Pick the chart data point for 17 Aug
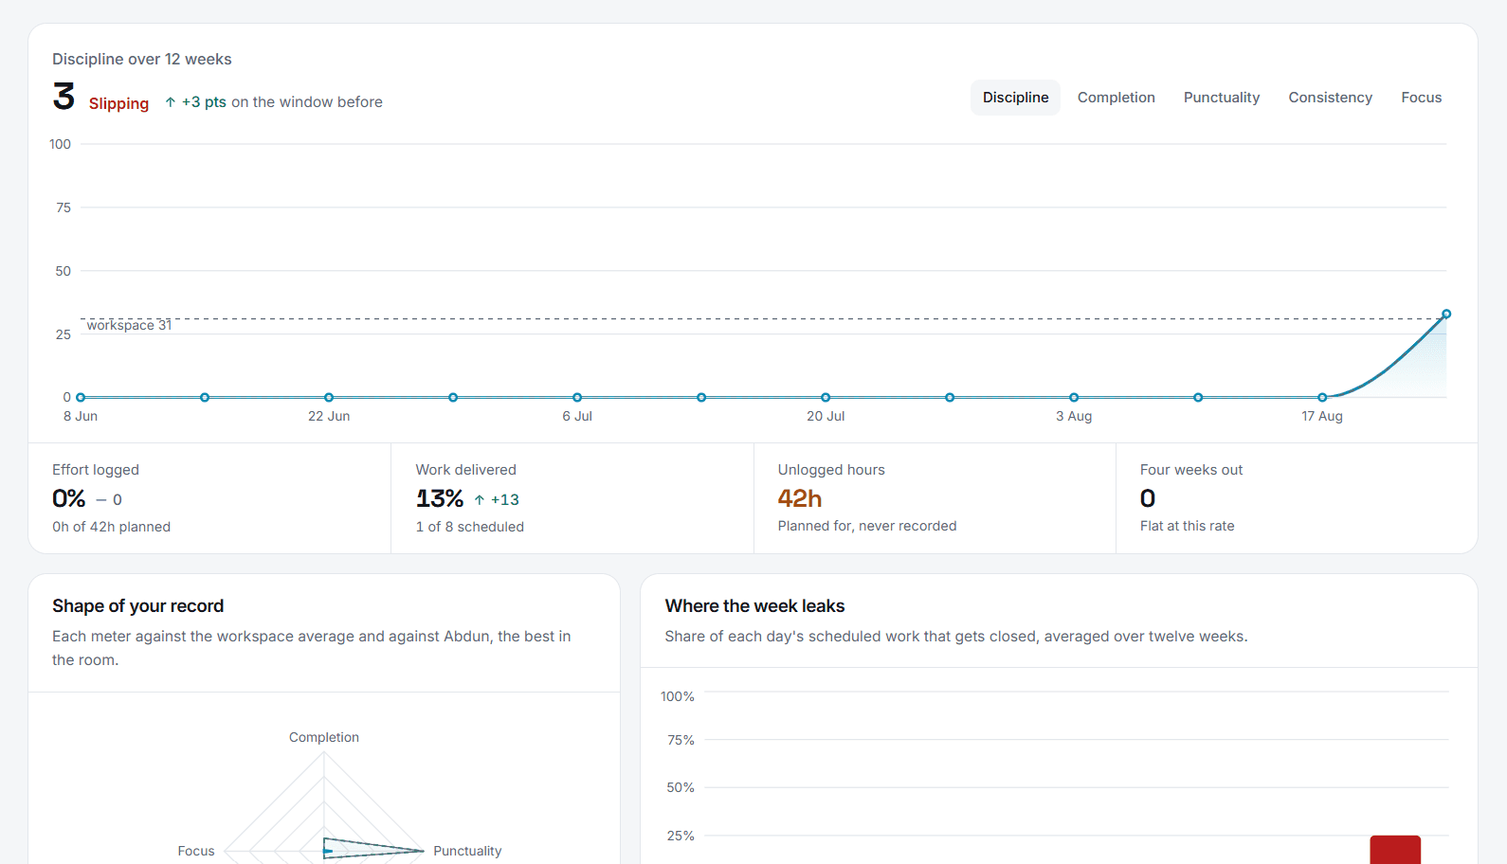 (1322, 398)
